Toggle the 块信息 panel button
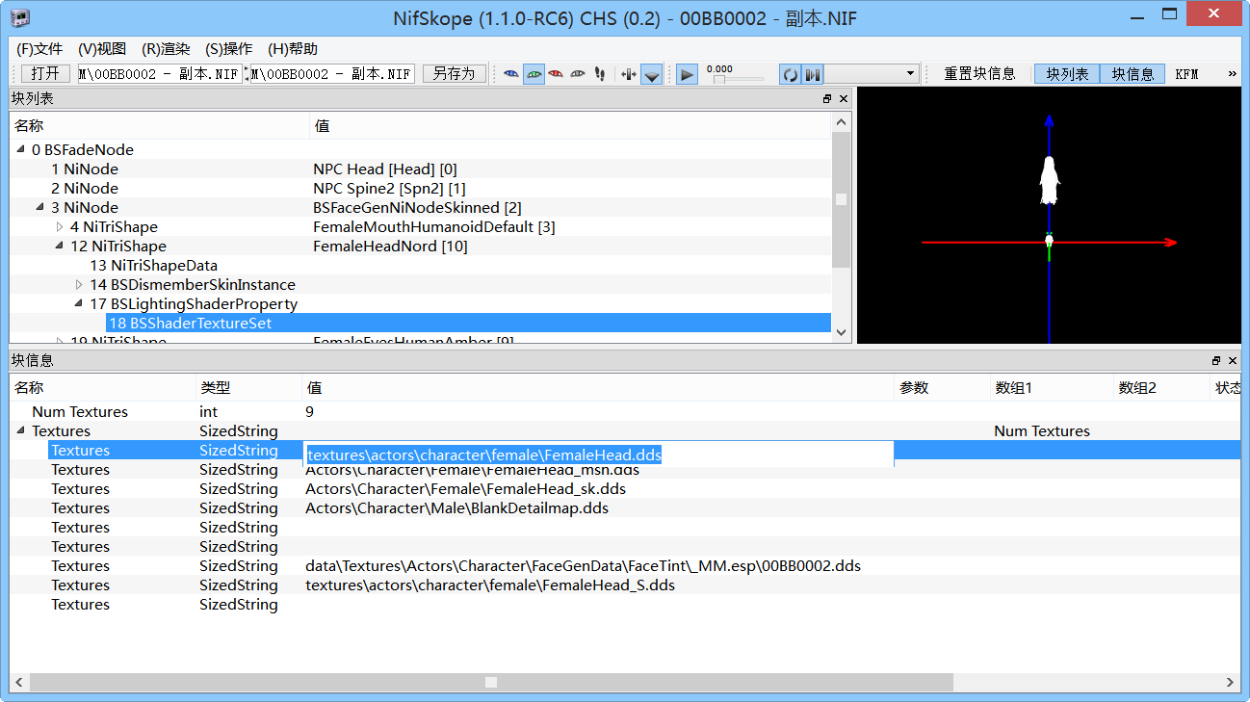Screen dimensions: 1250x702 (1133, 74)
